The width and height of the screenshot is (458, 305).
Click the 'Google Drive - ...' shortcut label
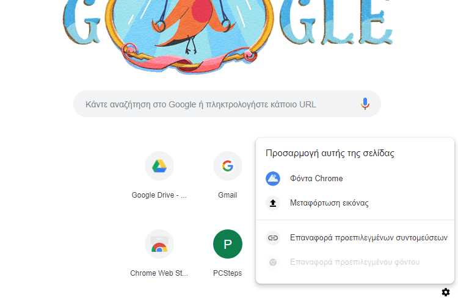pos(159,195)
